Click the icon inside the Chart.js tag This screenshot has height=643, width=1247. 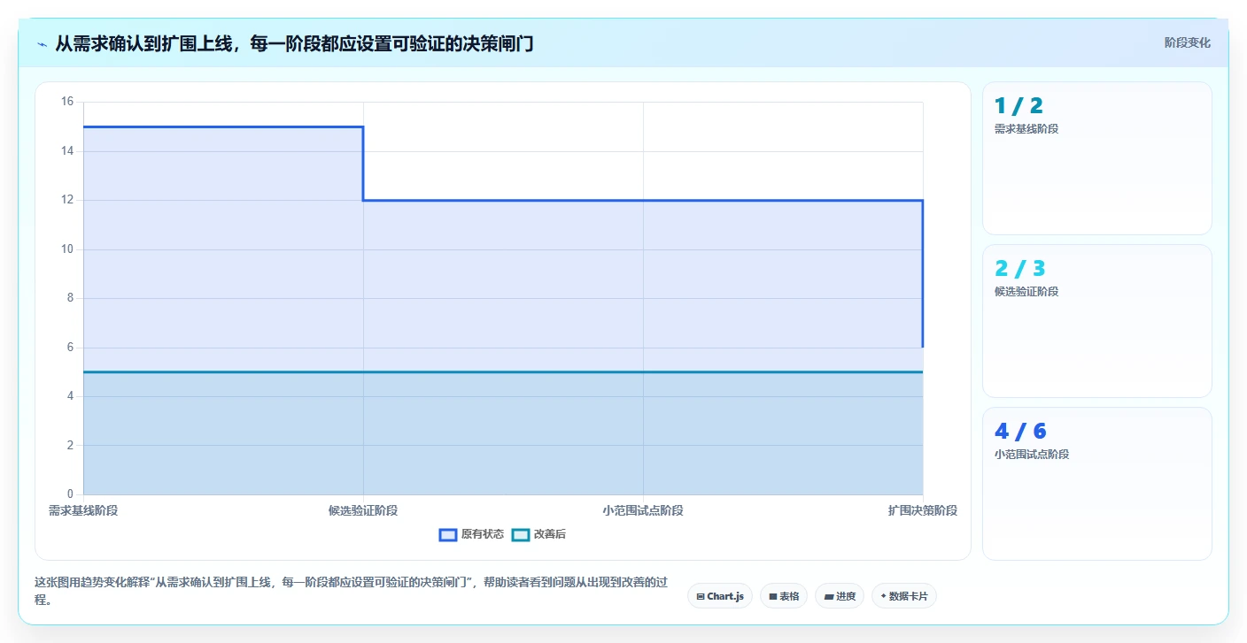pyautogui.click(x=701, y=597)
